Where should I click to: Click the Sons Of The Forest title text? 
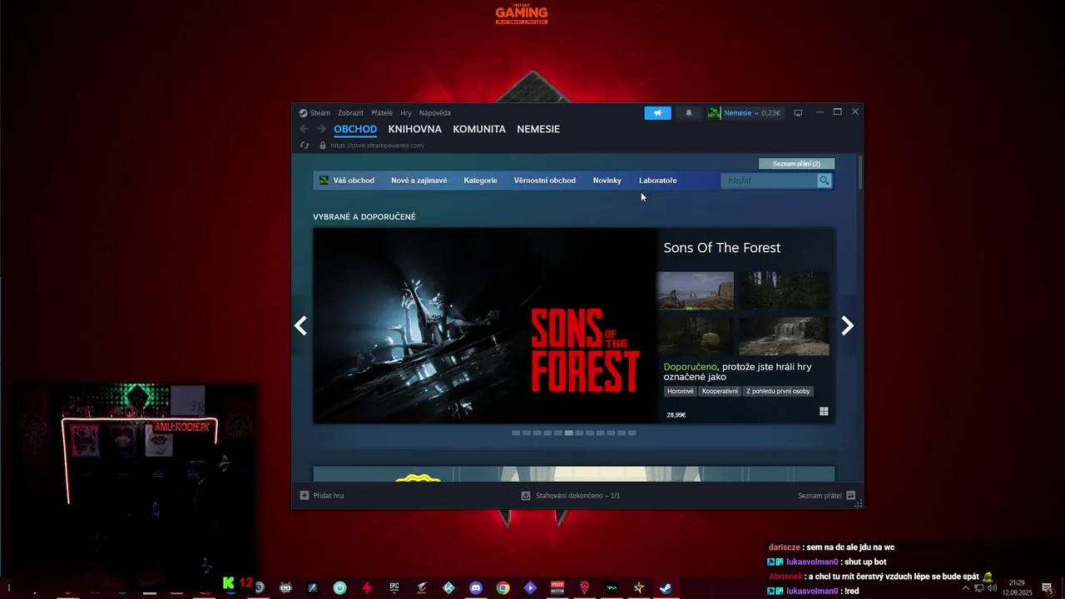click(x=722, y=248)
